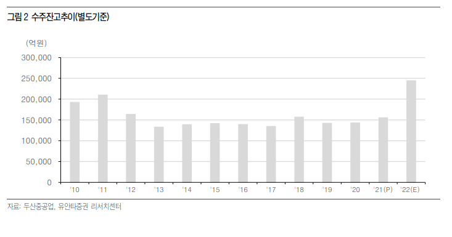Click the x-axis label '13

pos(159,190)
